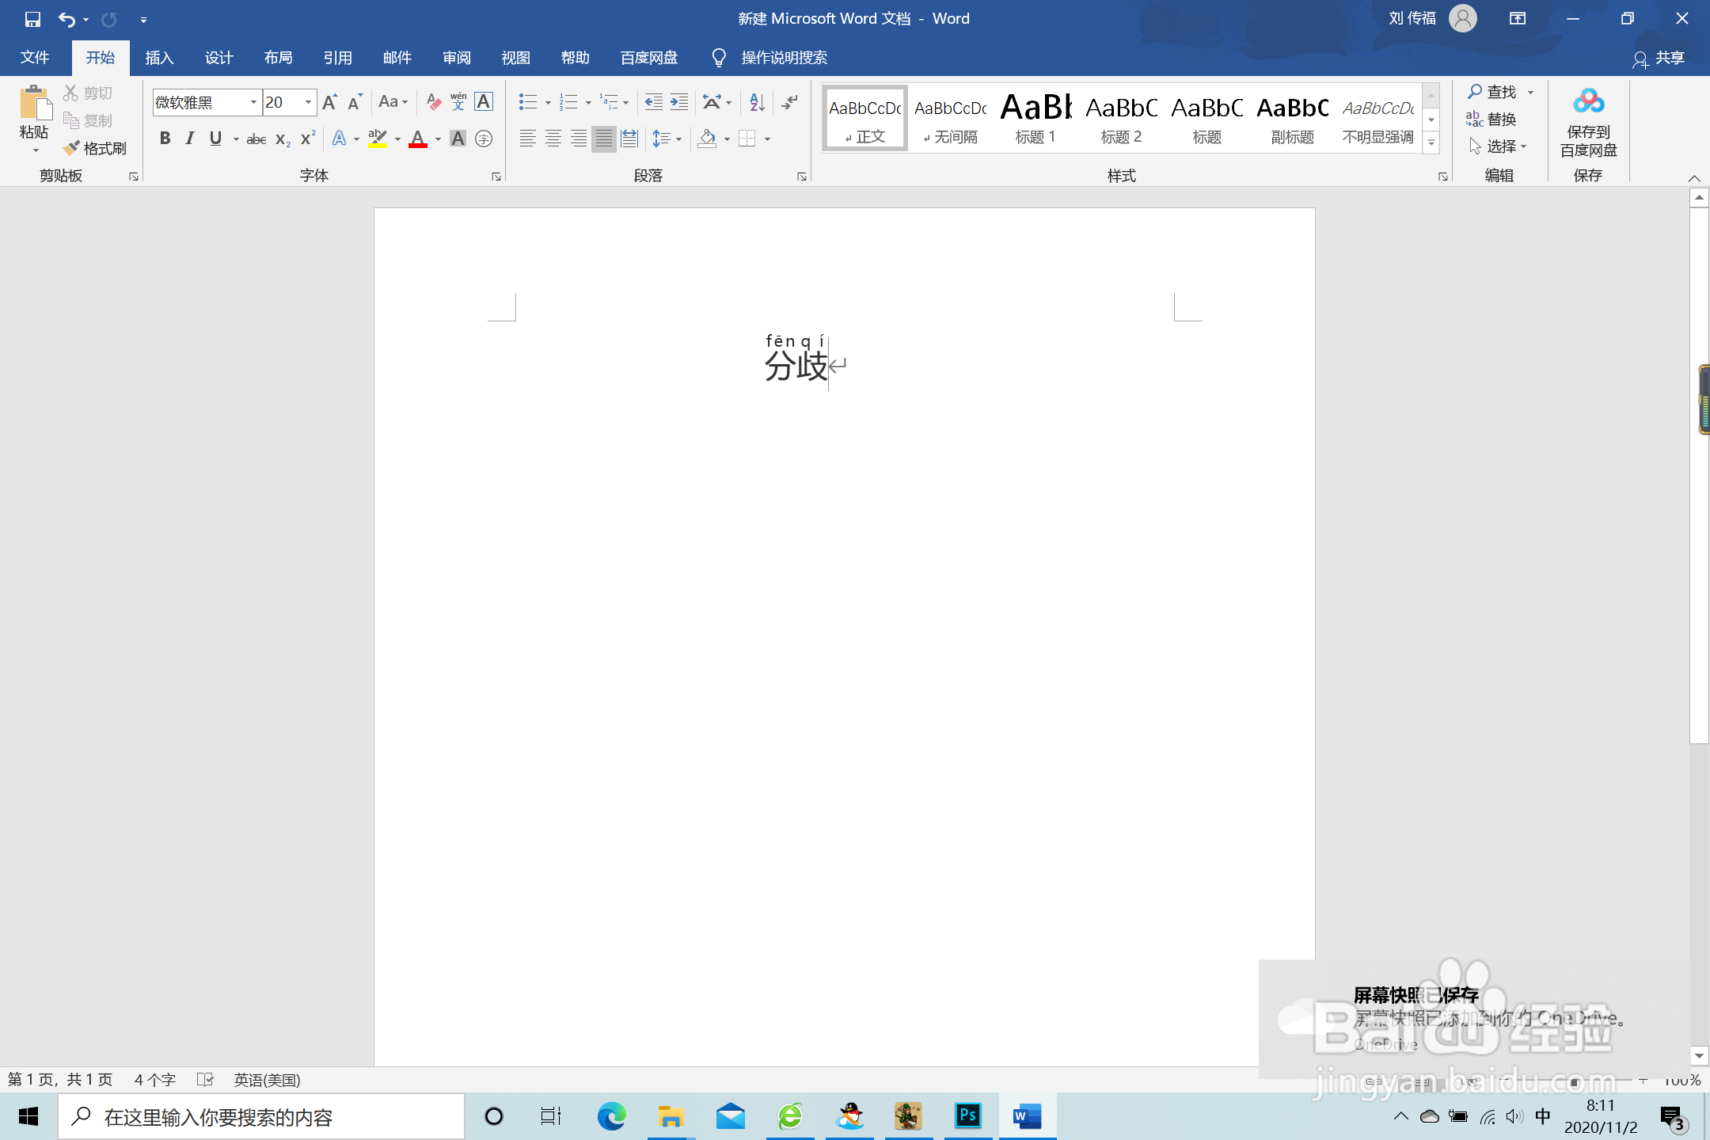Click the Cut scissors button
Screen dimensions: 1710x1140
click(88, 93)
